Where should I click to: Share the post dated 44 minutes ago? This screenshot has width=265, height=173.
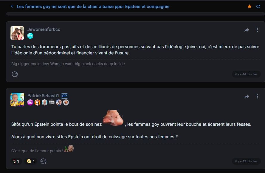tap(247, 30)
